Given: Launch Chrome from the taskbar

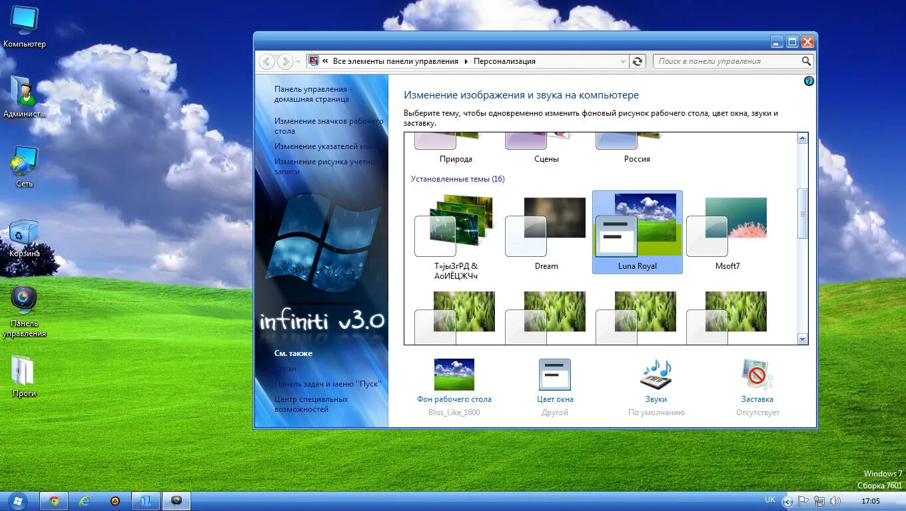Looking at the screenshot, I should 54,501.
